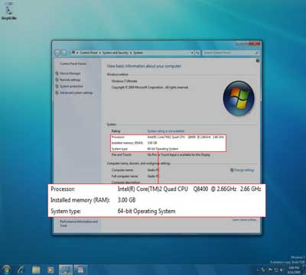Screen dimensions: 306x275
Task: Show hidden tray icons arrow
Action: tap(257, 270)
